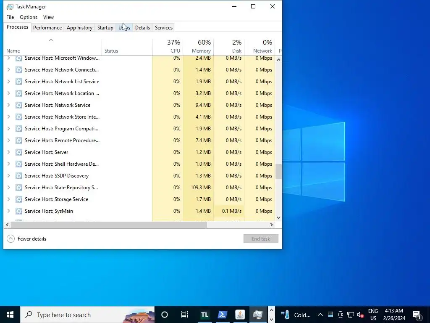Sort processes by CPU column
This screenshot has width=430, height=323.
[168, 46]
